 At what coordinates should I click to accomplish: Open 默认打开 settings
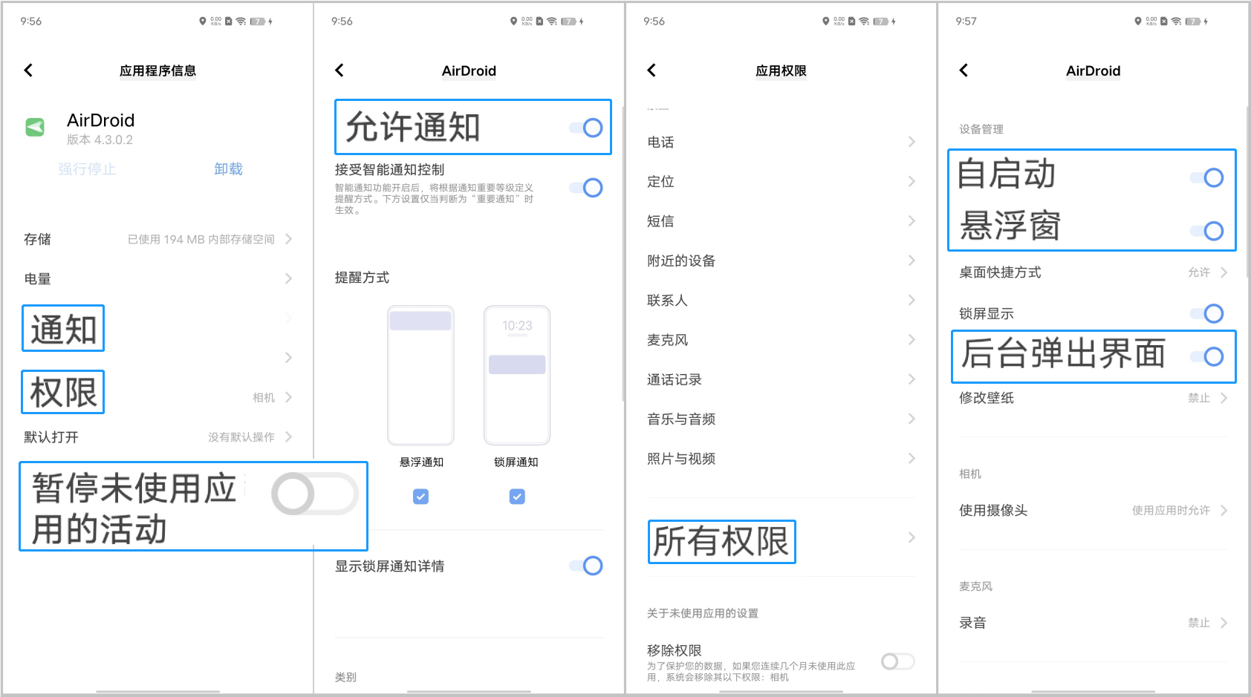pyautogui.click(x=157, y=437)
